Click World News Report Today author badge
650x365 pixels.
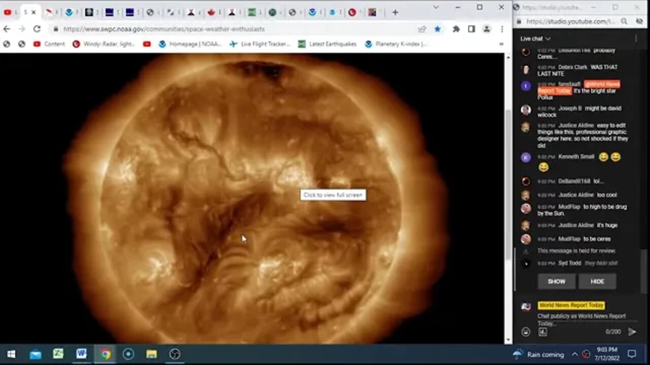point(571,305)
